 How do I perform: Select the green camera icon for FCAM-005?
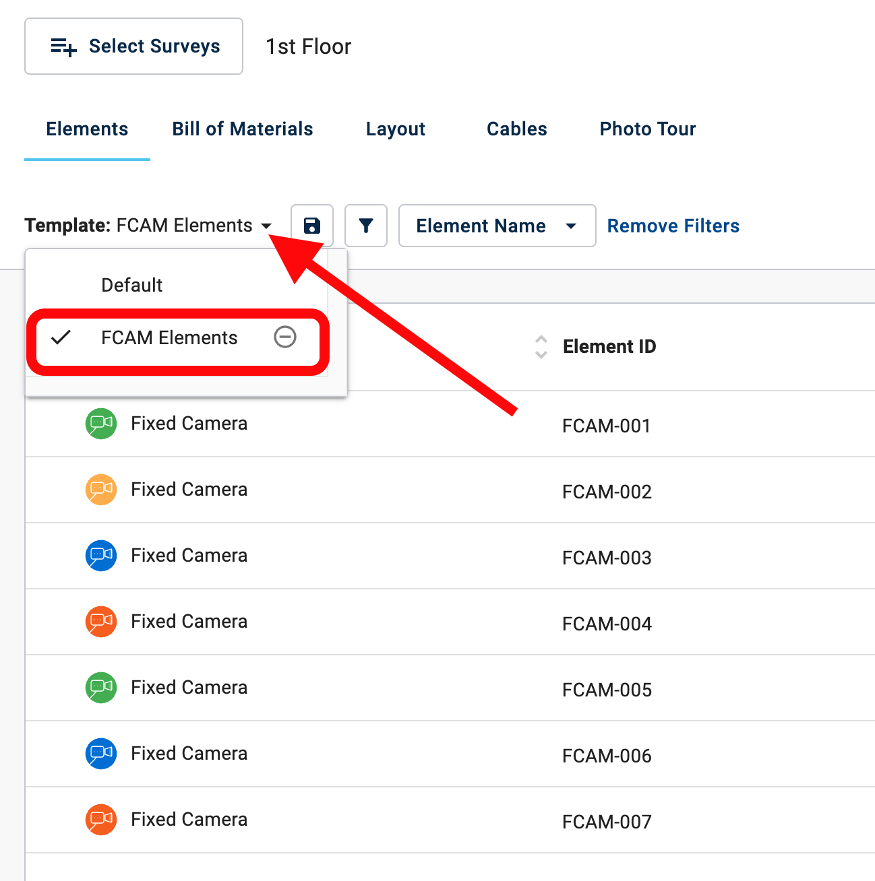tap(101, 688)
